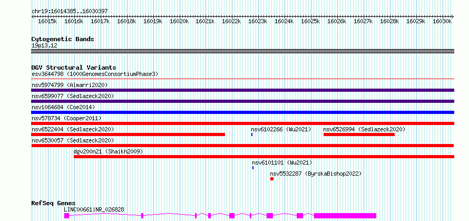Screen dimensions: 469x221
Task: Open the nsv6530057 (Sedlazeck2020) label
Action: click(x=73, y=140)
